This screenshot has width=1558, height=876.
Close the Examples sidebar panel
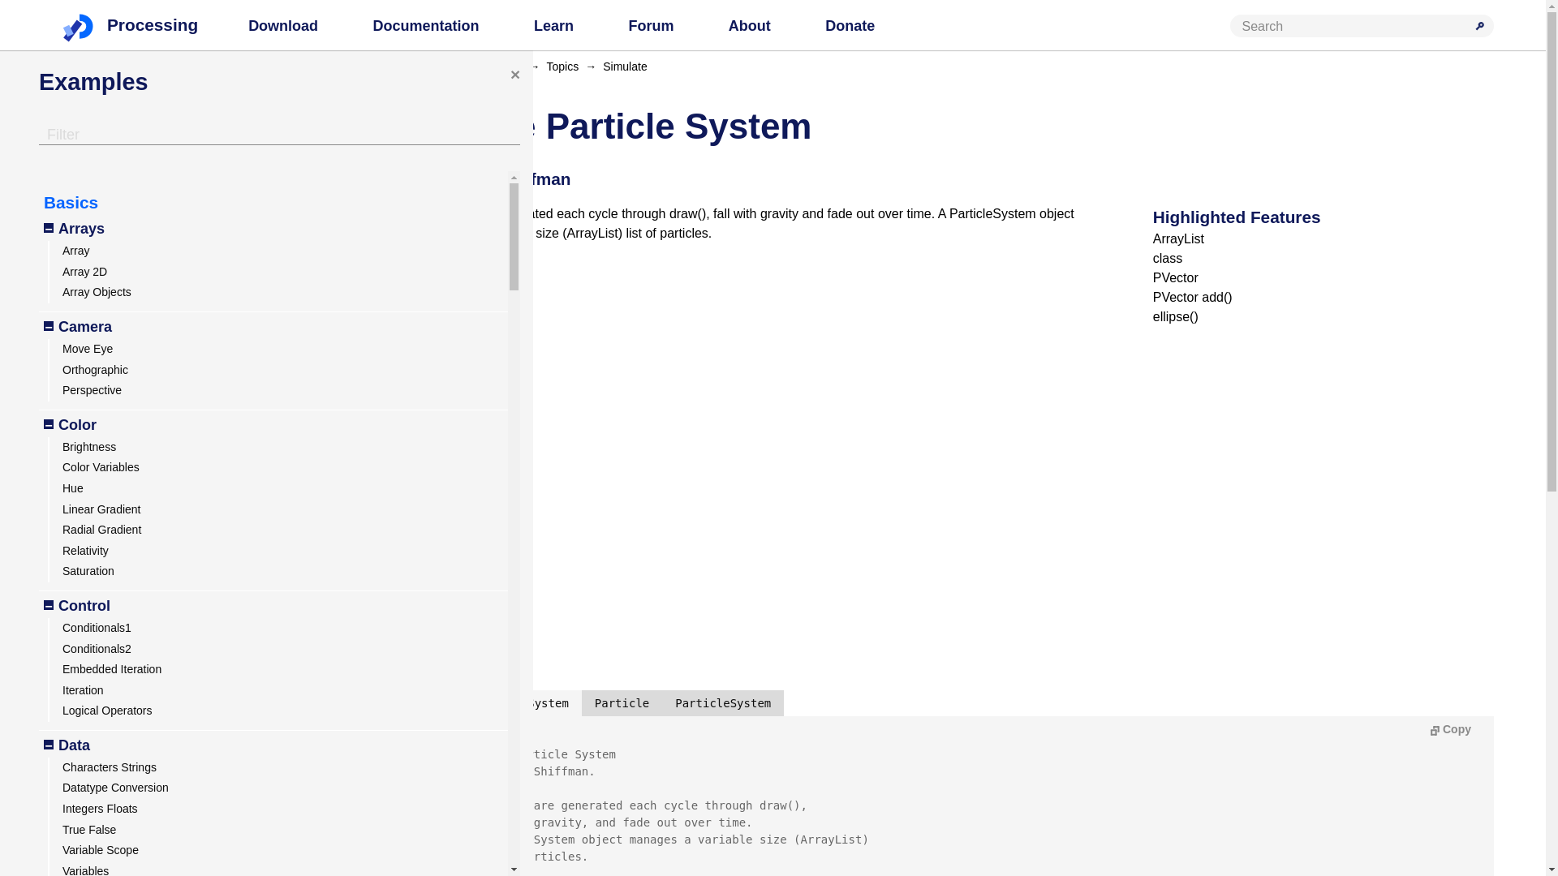pyautogui.click(x=514, y=75)
